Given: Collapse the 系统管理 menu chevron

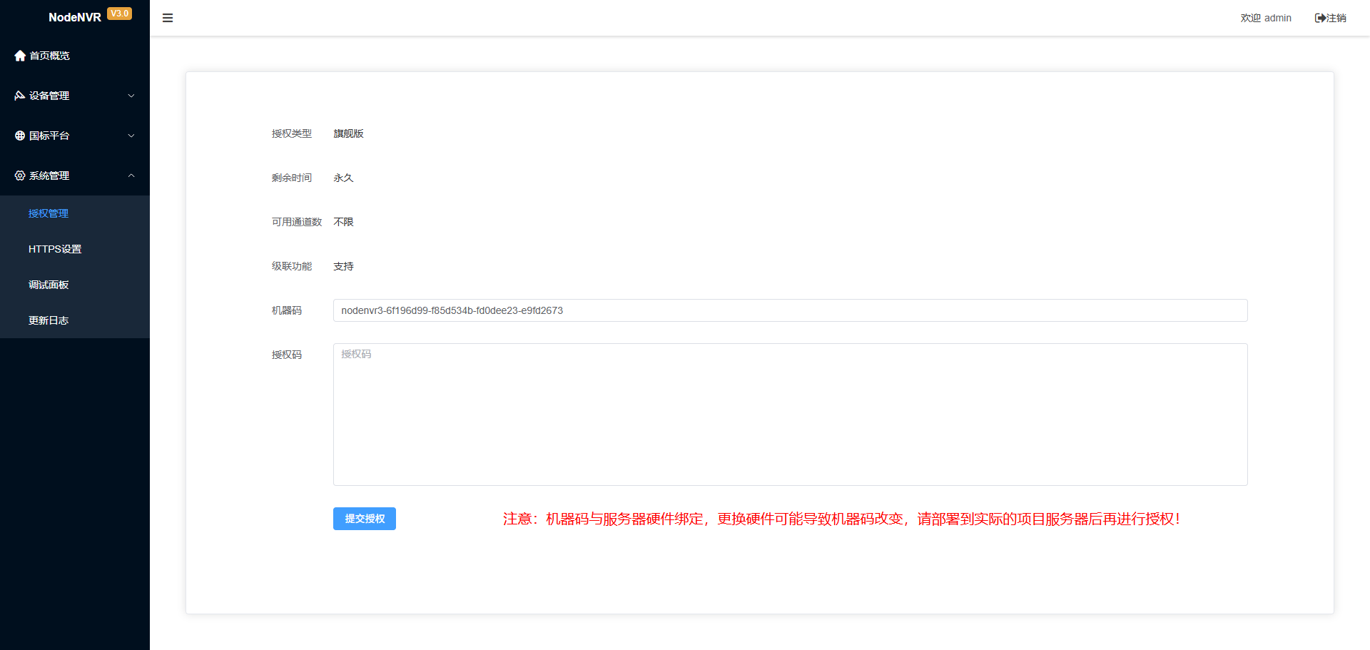Looking at the screenshot, I should (x=131, y=176).
